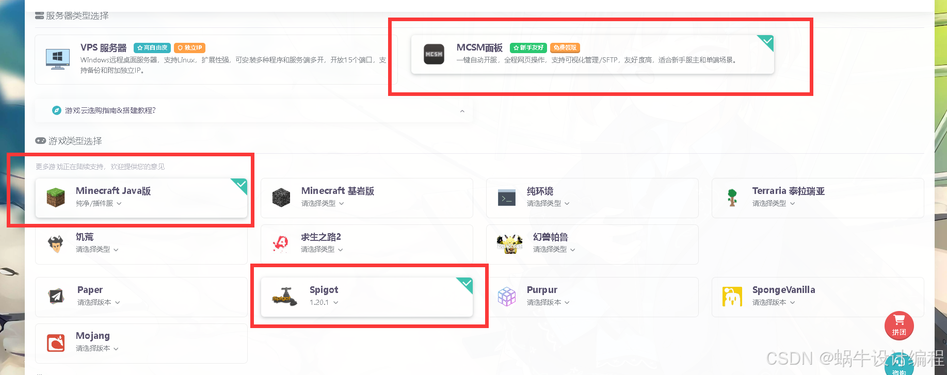Select the Terraria 泰拉瑞亚 game card
The height and width of the screenshot is (375, 947).
point(817,198)
